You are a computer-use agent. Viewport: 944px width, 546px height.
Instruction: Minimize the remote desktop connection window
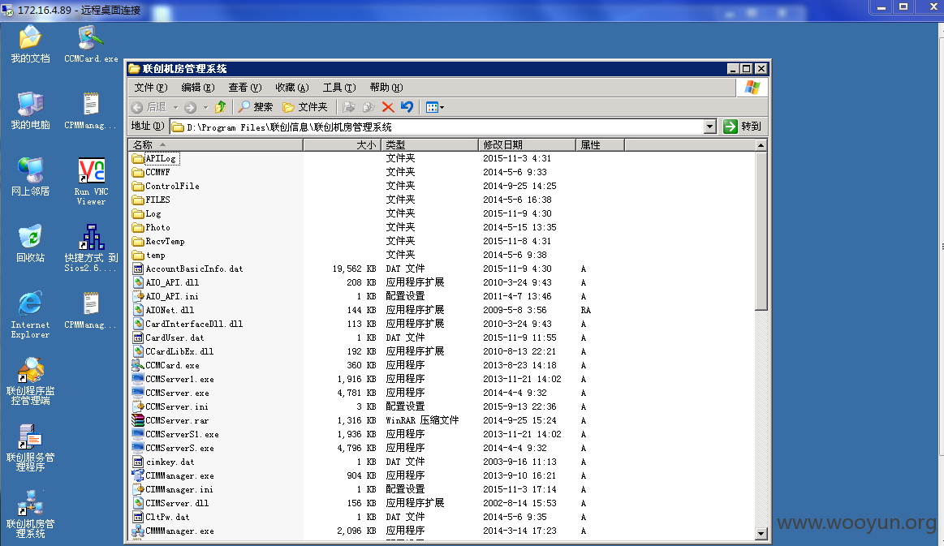[x=881, y=6]
